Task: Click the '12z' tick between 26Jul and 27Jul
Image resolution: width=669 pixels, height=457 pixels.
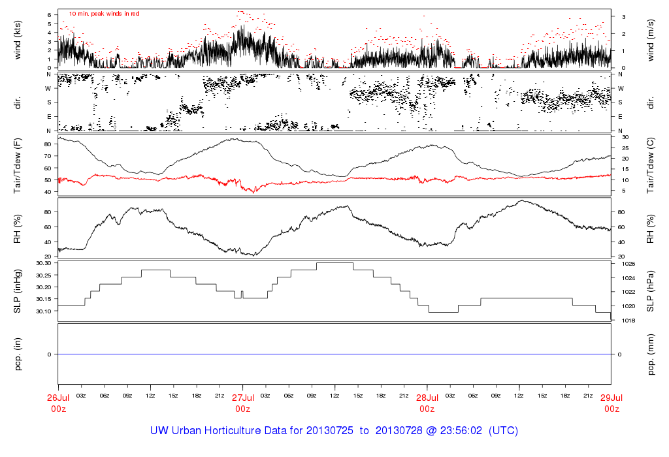Action: click(x=150, y=396)
